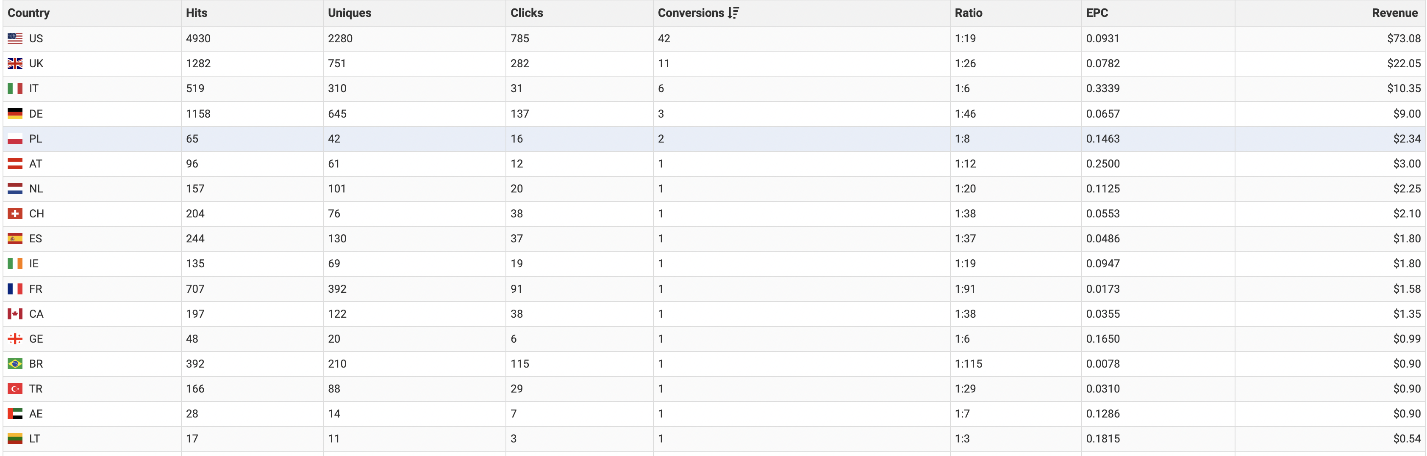
Task: Click the Ratio column header
Action: [x=968, y=13]
